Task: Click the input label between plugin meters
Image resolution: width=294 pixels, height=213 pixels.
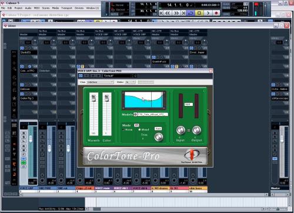Action: [188, 104]
